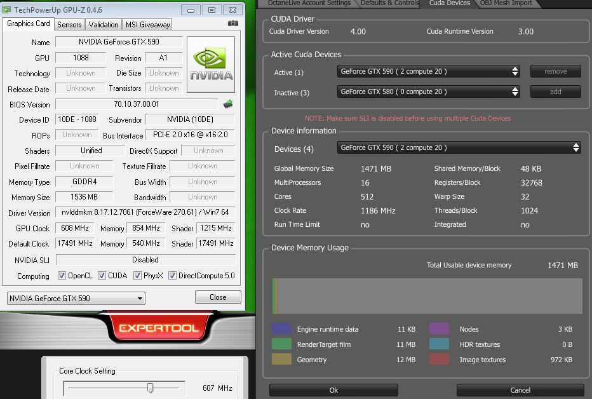Image resolution: width=592 pixels, height=399 pixels.
Task: Click the Core Clock Setting slider handle
Action: click(x=151, y=388)
